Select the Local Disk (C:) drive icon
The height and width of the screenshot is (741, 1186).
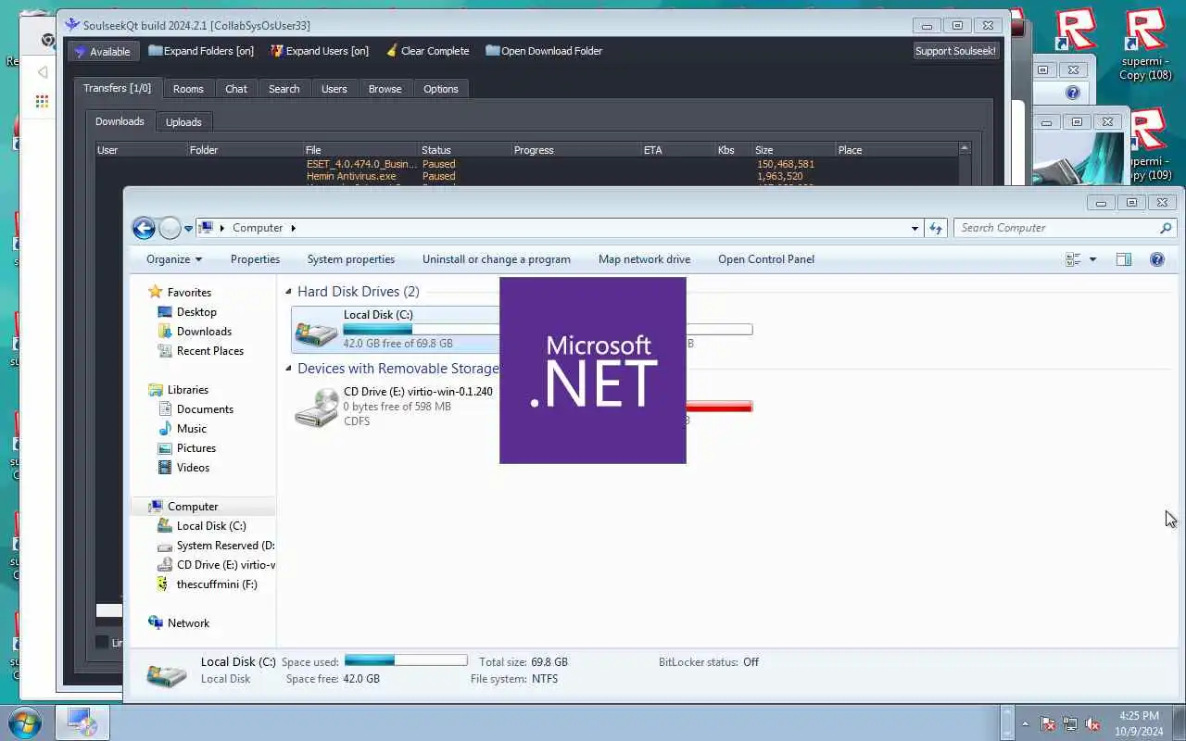(x=316, y=330)
